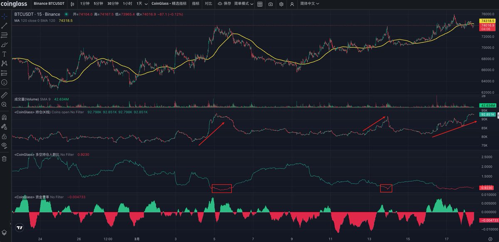Open the Fibonacci/gann lines tool
Screen dimensions: 499x242
(x=4, y=35)
